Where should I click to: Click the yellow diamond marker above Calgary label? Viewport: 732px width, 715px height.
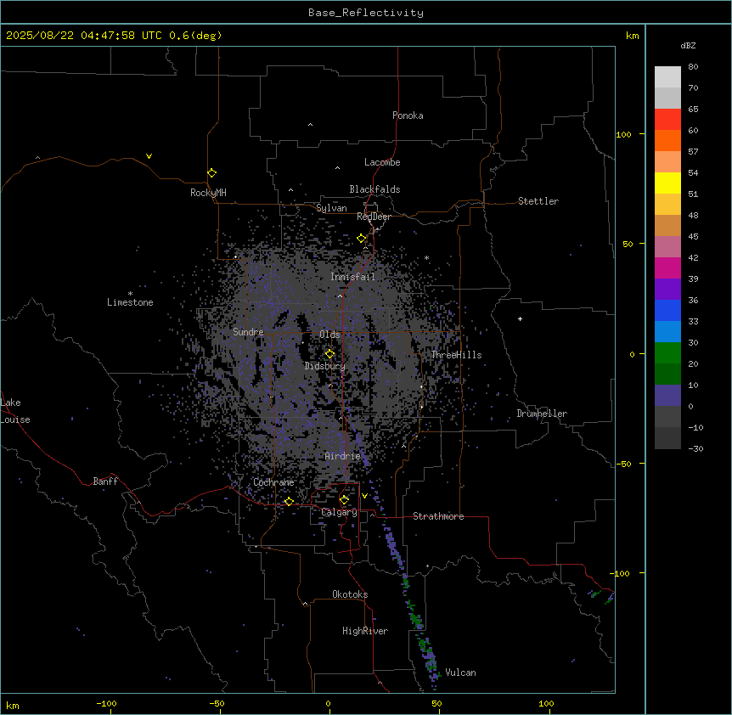[344, 500]
